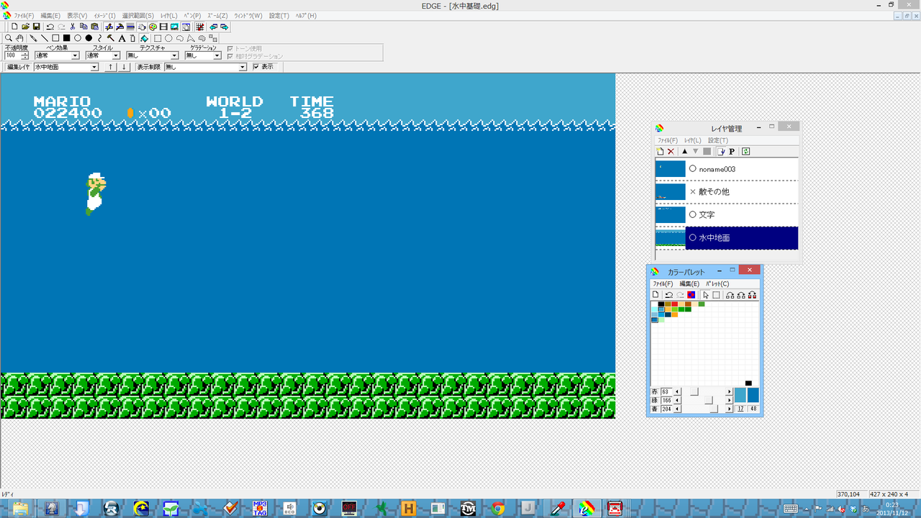Select the noname003 layer thumbnail
The height and width of the screenshot is (518, 921).
pos(671,169)
